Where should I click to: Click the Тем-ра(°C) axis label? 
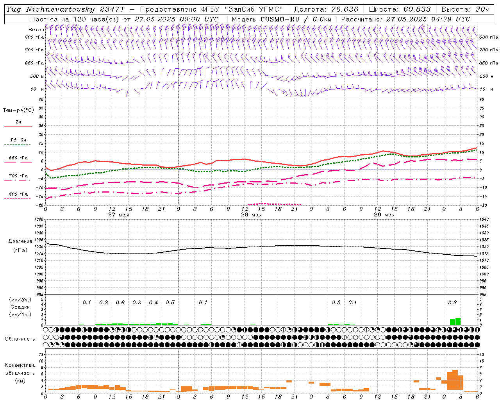coord(18,111)
